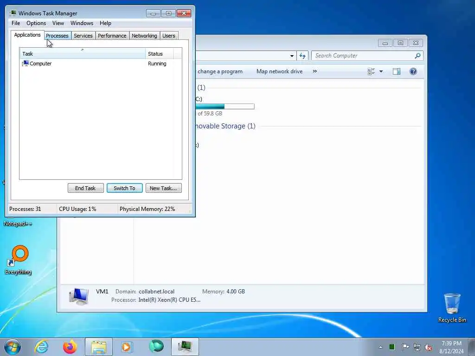
Task: Click the change a program toolbar button
Action: [x=220, y=71]
